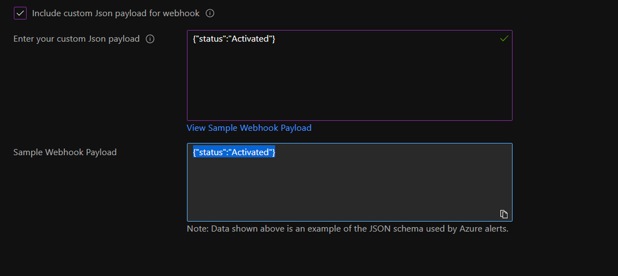The height and width of the screenshot is (276, 618).
Task: Click info icon beside Include custom Json payload
Action: click(x=210, y=13)
